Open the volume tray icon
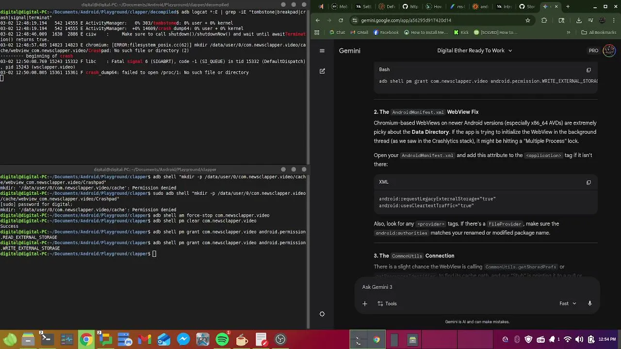Viewport: 621px width, 349px height. (579, 339)
